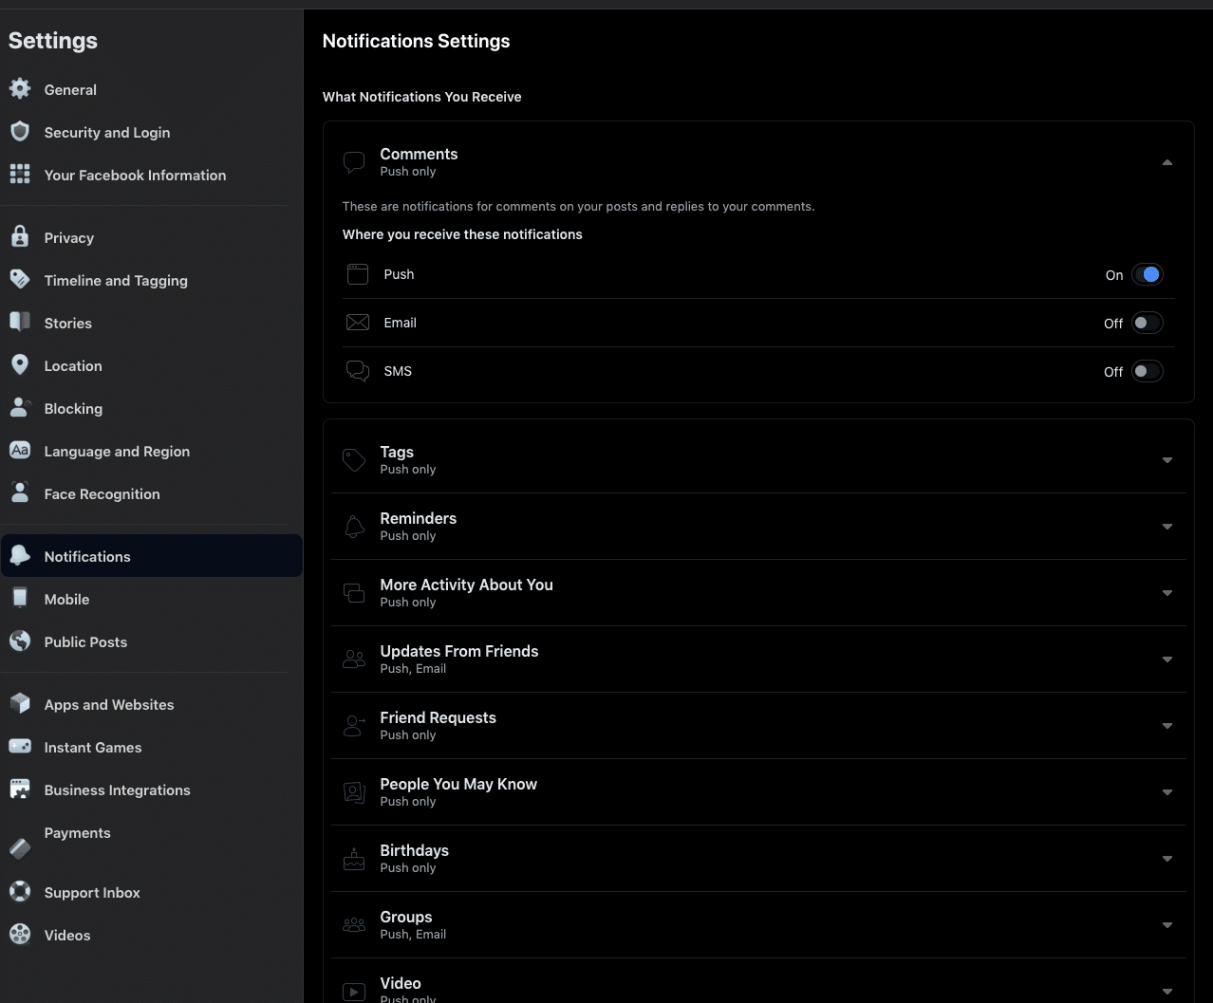Click the Privacy padlock icon

click(20, 237)
